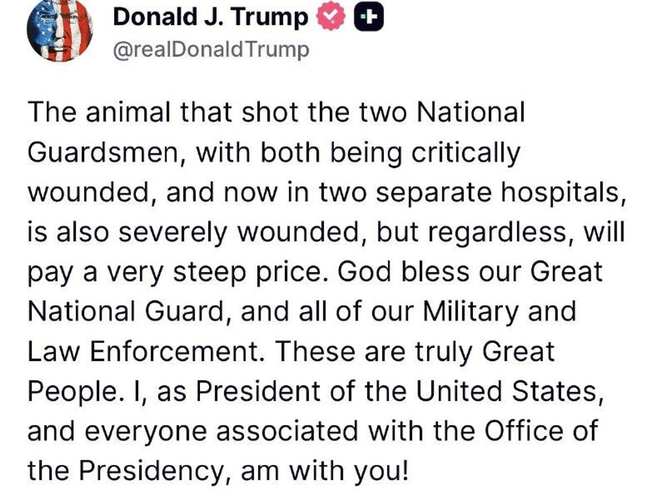Click the word "regardless" in the post
The image size is (665, 499).
pos(497,232)
